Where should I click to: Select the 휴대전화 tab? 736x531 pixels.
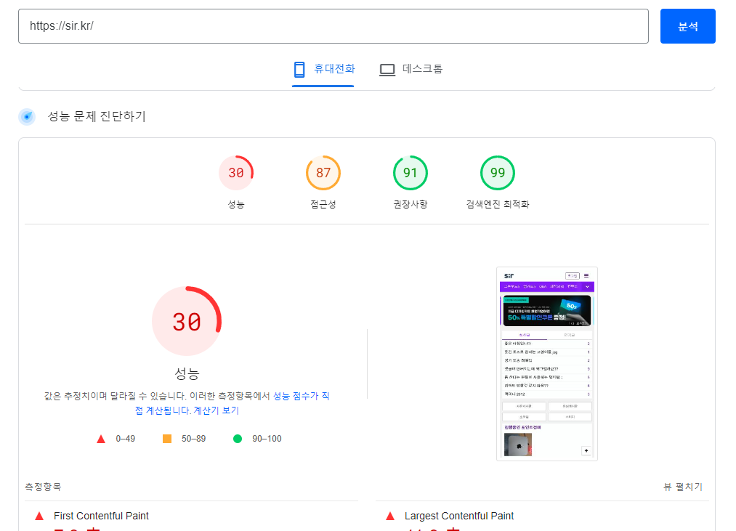323,69
